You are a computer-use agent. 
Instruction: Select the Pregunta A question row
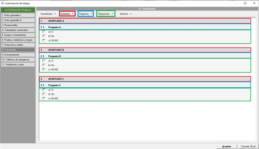(x=145, y=27)
